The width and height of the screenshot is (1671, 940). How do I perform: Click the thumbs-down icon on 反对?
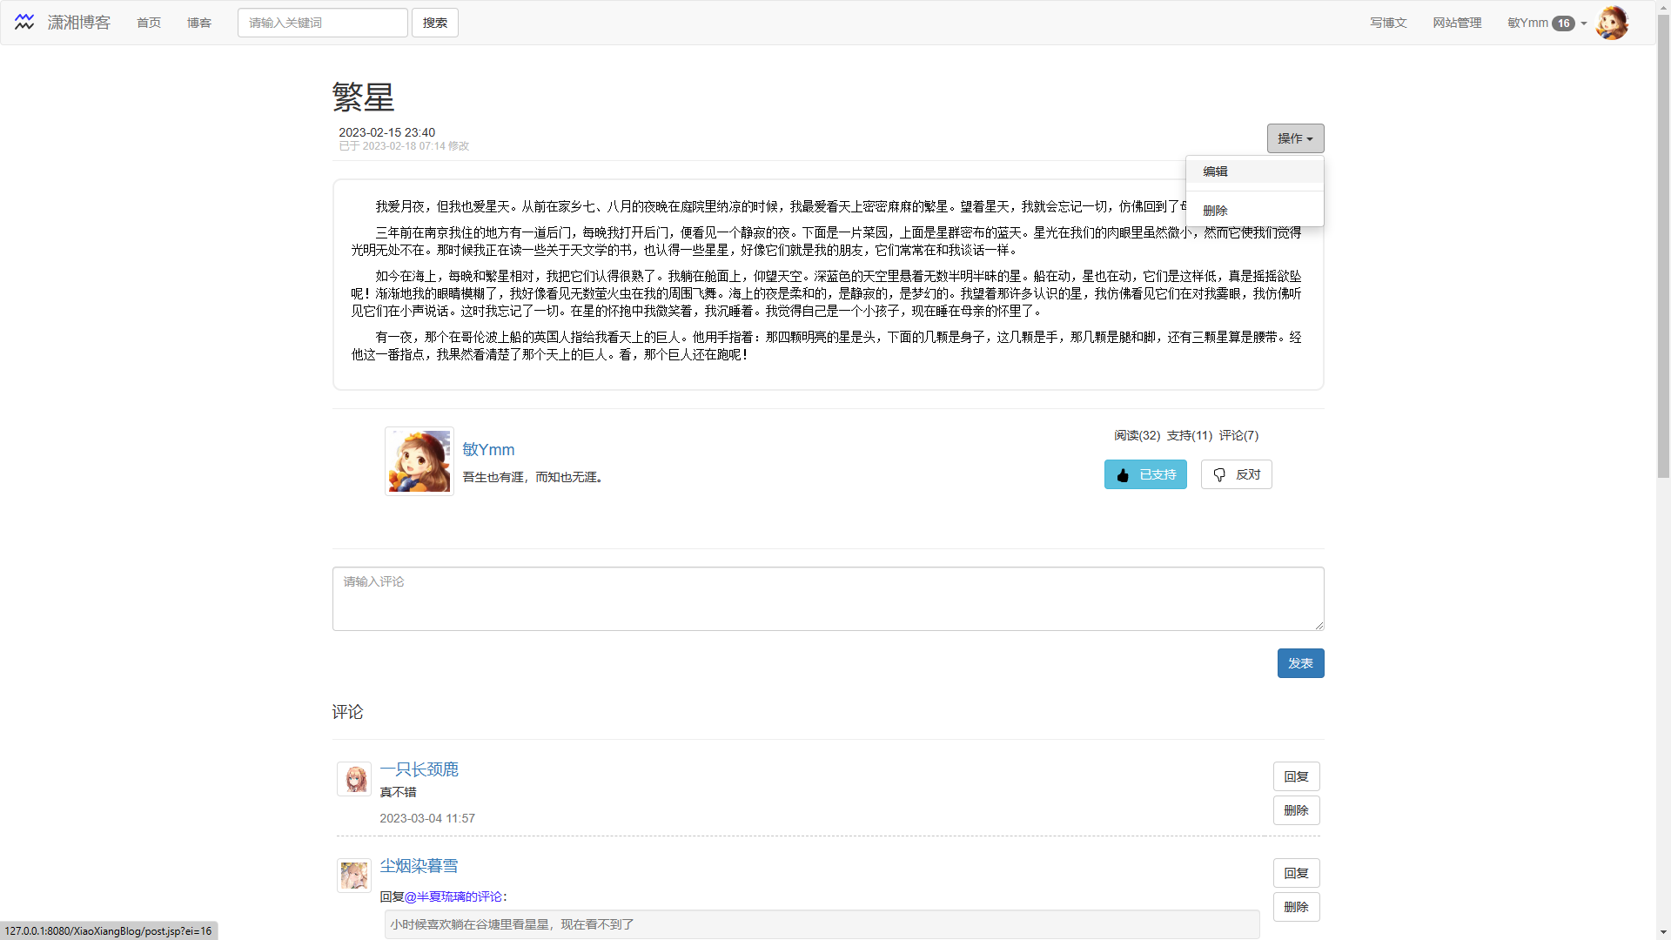(x=1219, y=474)
